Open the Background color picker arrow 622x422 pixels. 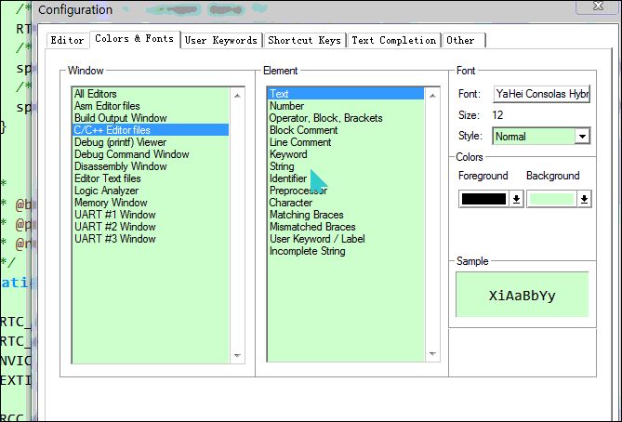[584, 199]
